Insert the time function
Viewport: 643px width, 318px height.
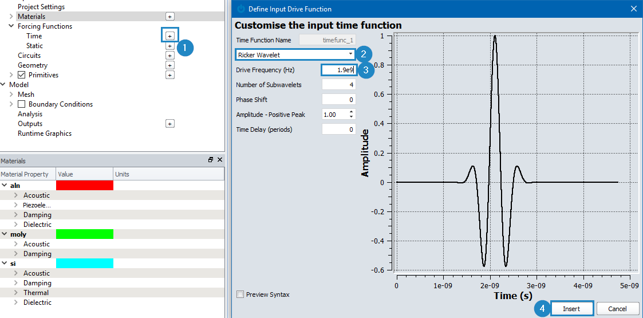tap(571, 309)
